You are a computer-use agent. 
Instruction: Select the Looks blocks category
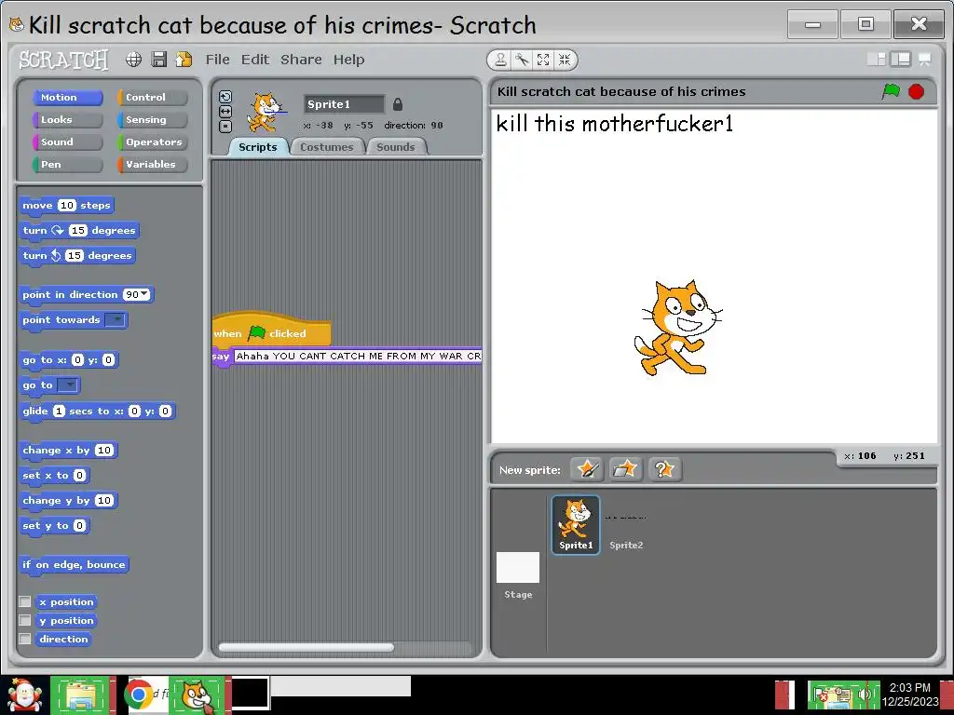67,120
